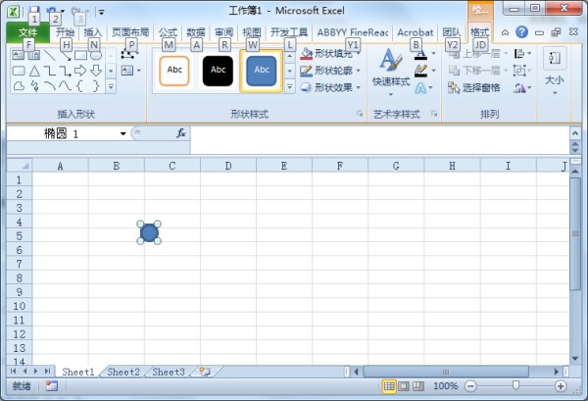
Task: Open Excel Help question mark icon
Action: tap(521, 32)
